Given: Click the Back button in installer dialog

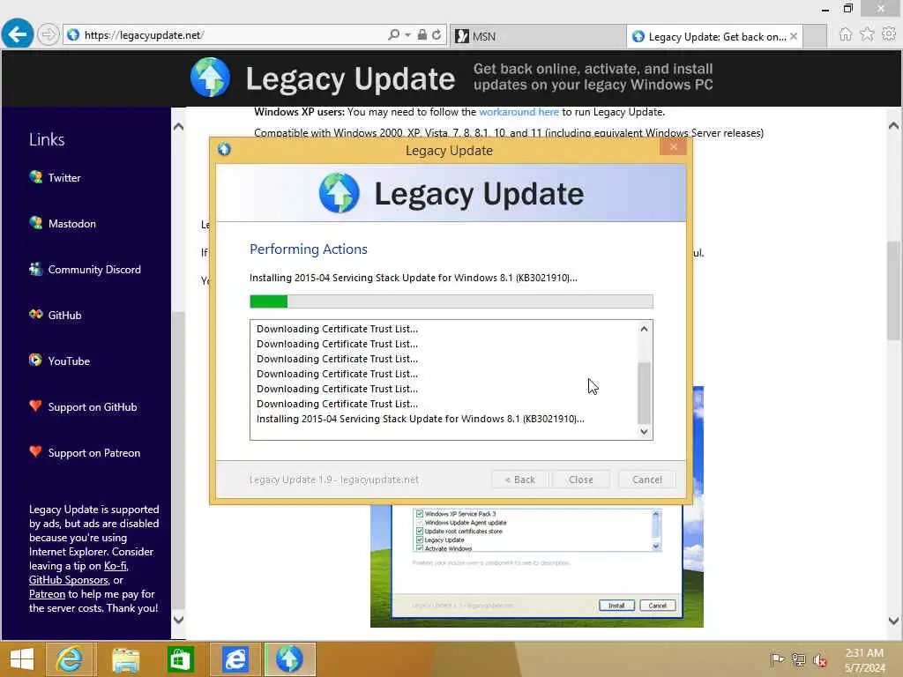Looking at the screenshot, I should (x=520, y=480).
